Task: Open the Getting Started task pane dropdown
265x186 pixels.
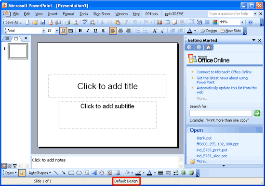Action: point(253,40)
